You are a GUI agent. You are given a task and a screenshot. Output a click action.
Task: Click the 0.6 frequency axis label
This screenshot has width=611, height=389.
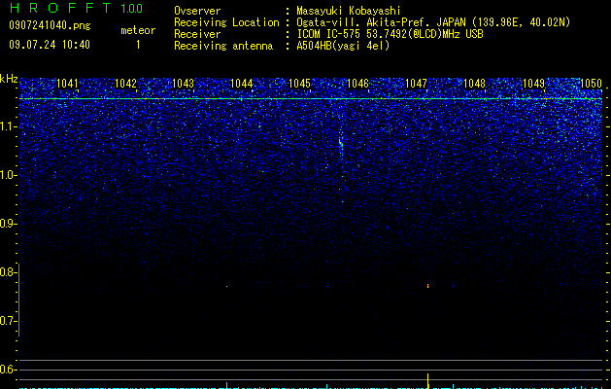[x=9, y=370]
